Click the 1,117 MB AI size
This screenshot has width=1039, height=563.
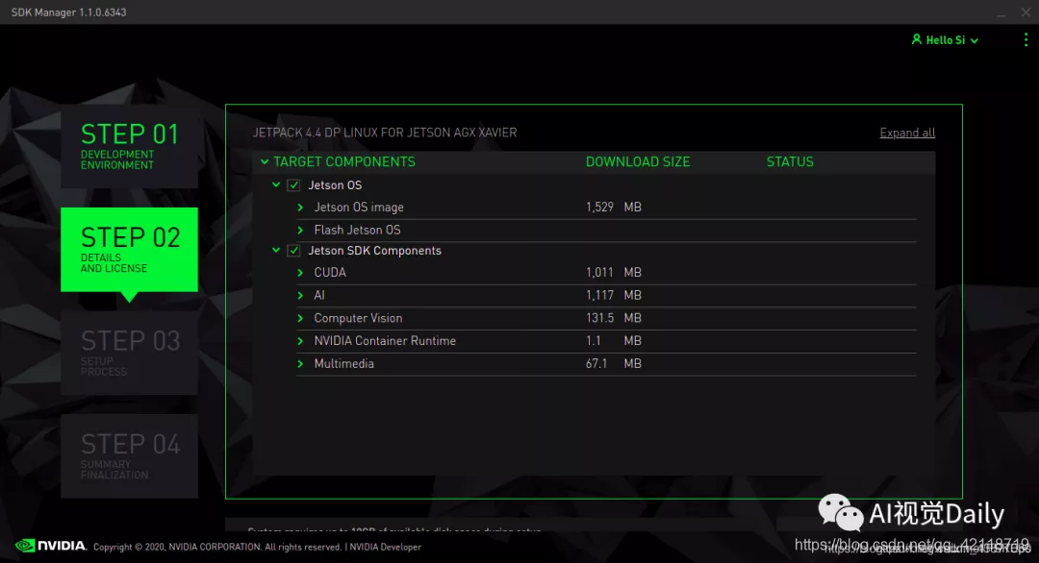(614, 295)
